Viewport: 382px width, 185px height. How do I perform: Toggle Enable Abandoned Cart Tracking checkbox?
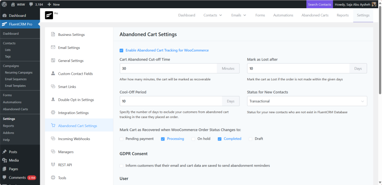click(x=121, y=50)
